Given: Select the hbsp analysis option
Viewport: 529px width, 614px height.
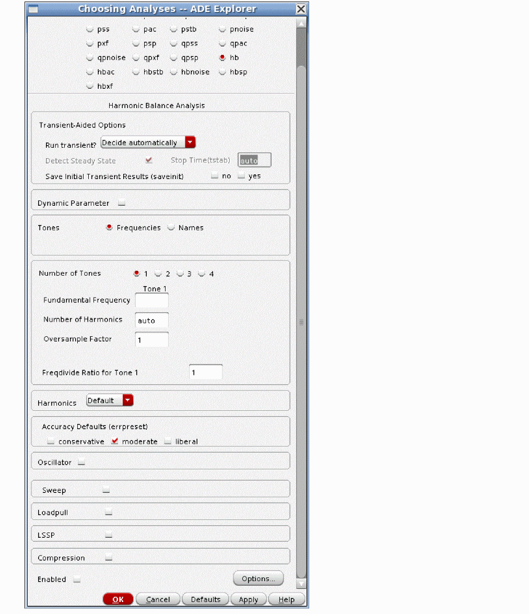Looking at the screenshot, I should [x=222, y=72].
